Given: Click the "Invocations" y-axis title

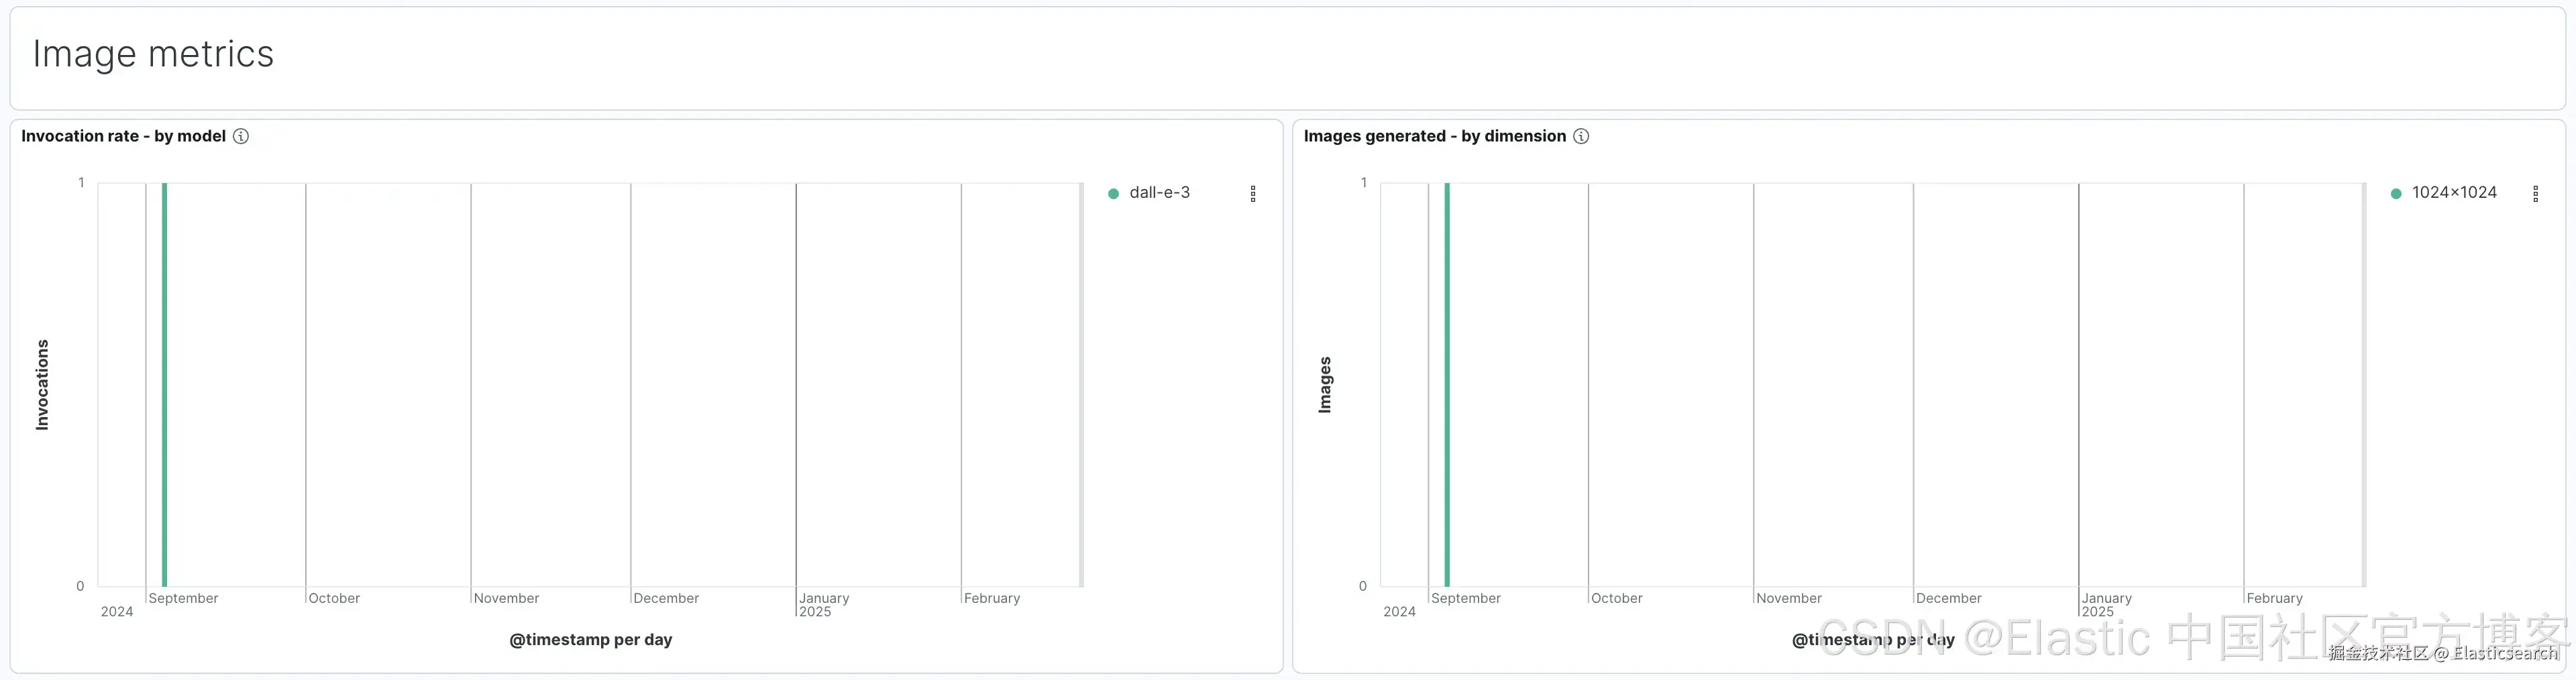Looking at the screenshot, I should point(42,385).
